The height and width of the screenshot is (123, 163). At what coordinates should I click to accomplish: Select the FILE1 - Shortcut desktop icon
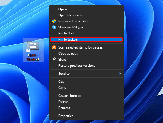[x=33, y=50]
